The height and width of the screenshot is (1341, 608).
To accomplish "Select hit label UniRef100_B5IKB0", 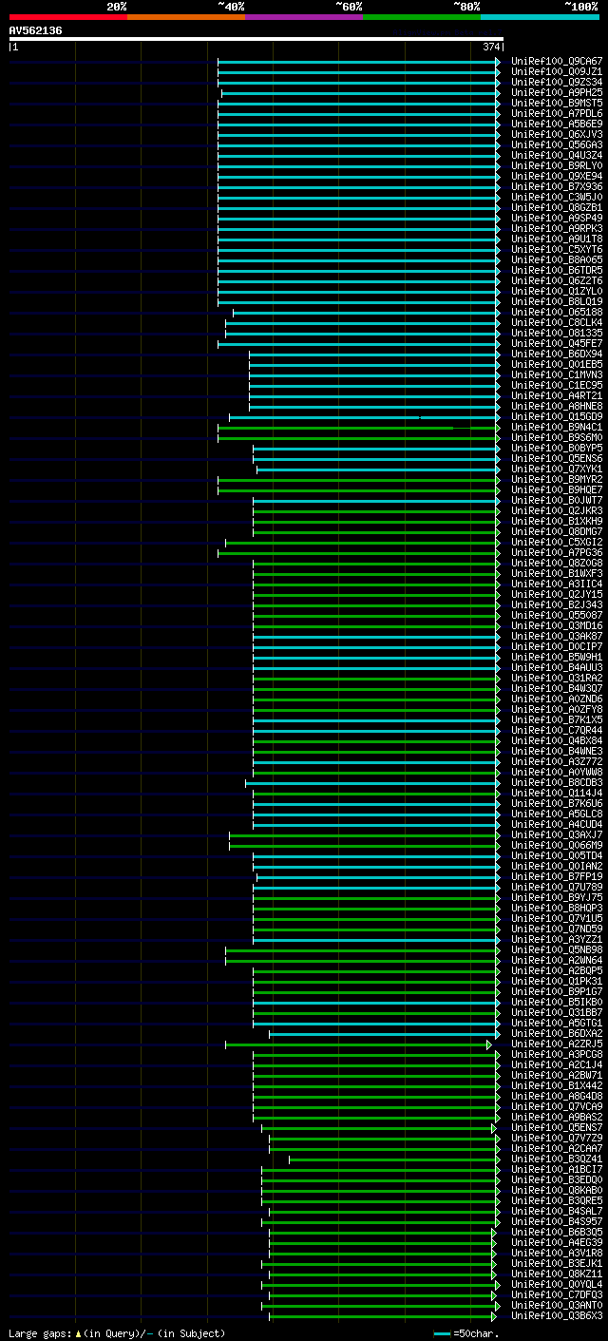I will click(557, 1002).
